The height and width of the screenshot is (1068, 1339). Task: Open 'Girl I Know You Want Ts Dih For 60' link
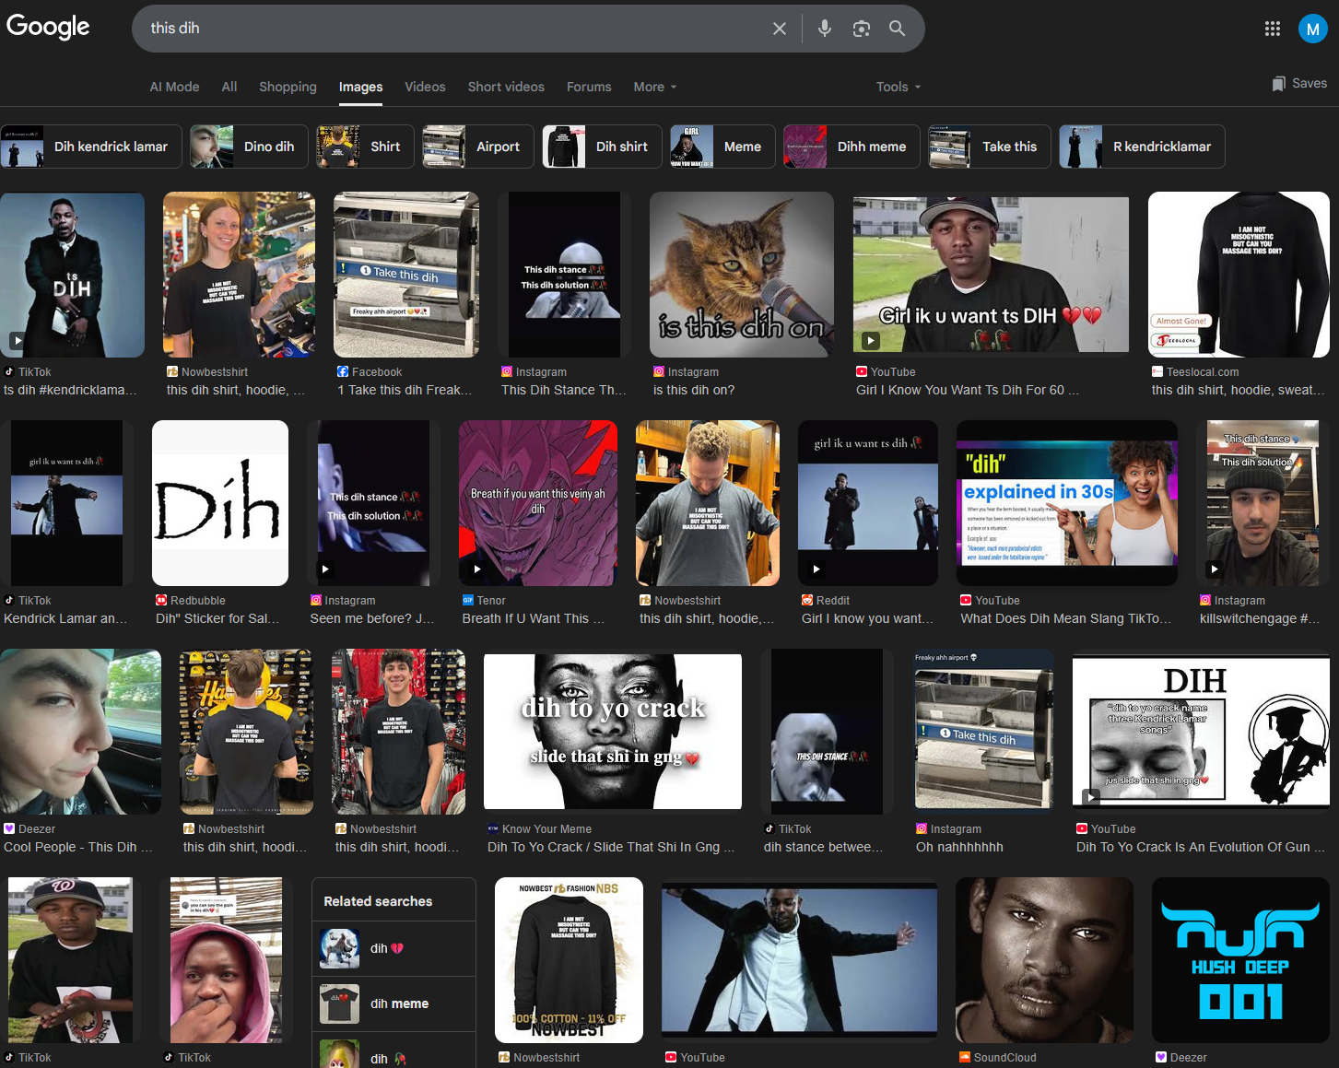click(x=967, y=390)
